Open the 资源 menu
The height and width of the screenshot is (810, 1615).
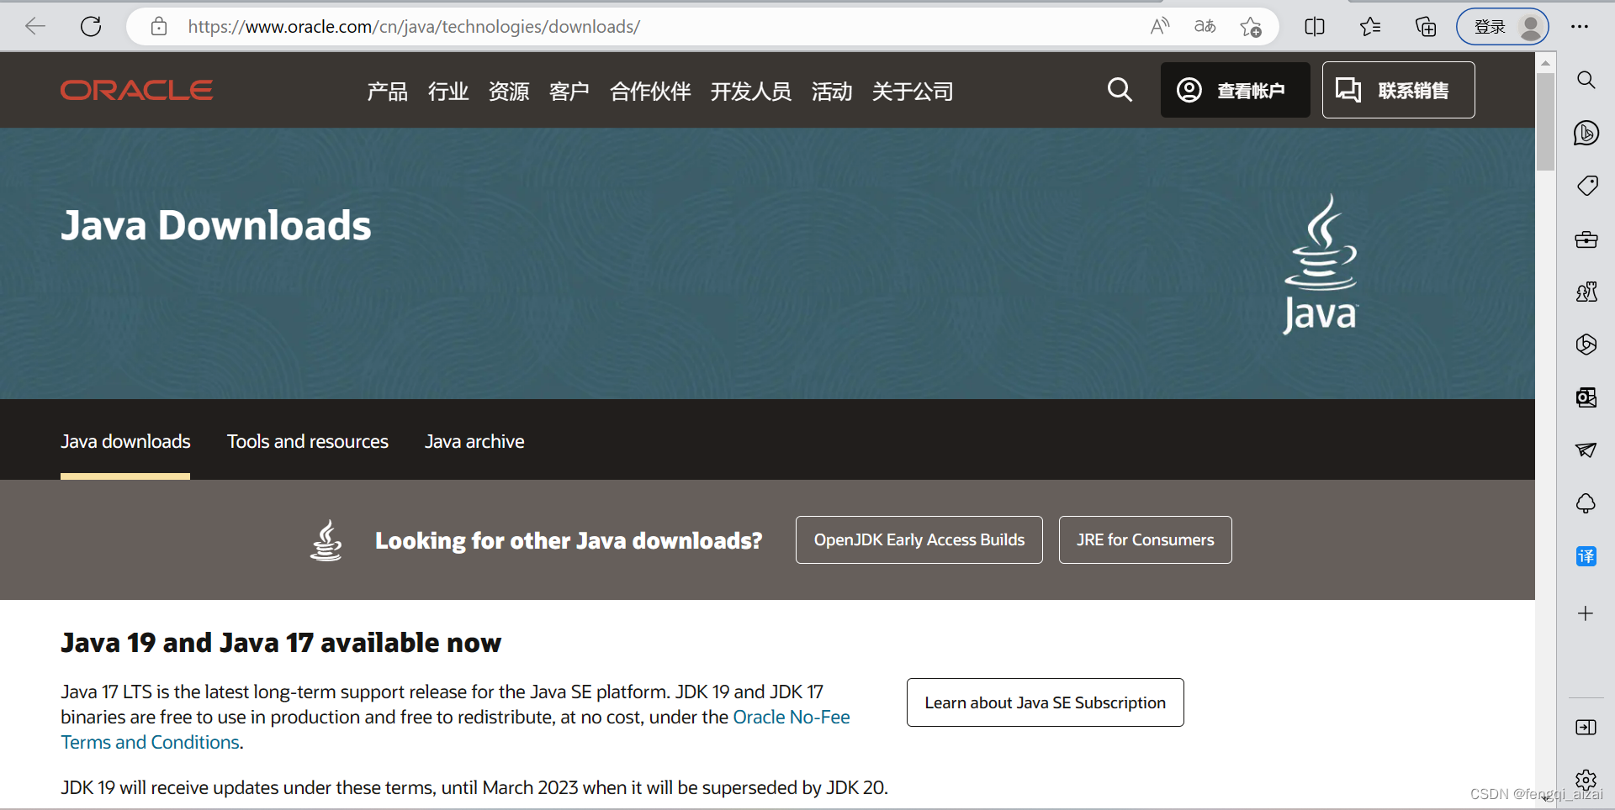point(509,91)
